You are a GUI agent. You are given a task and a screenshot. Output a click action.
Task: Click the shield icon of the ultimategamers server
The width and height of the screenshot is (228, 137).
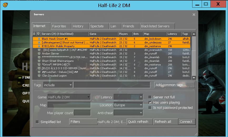[x=39, y=42]
